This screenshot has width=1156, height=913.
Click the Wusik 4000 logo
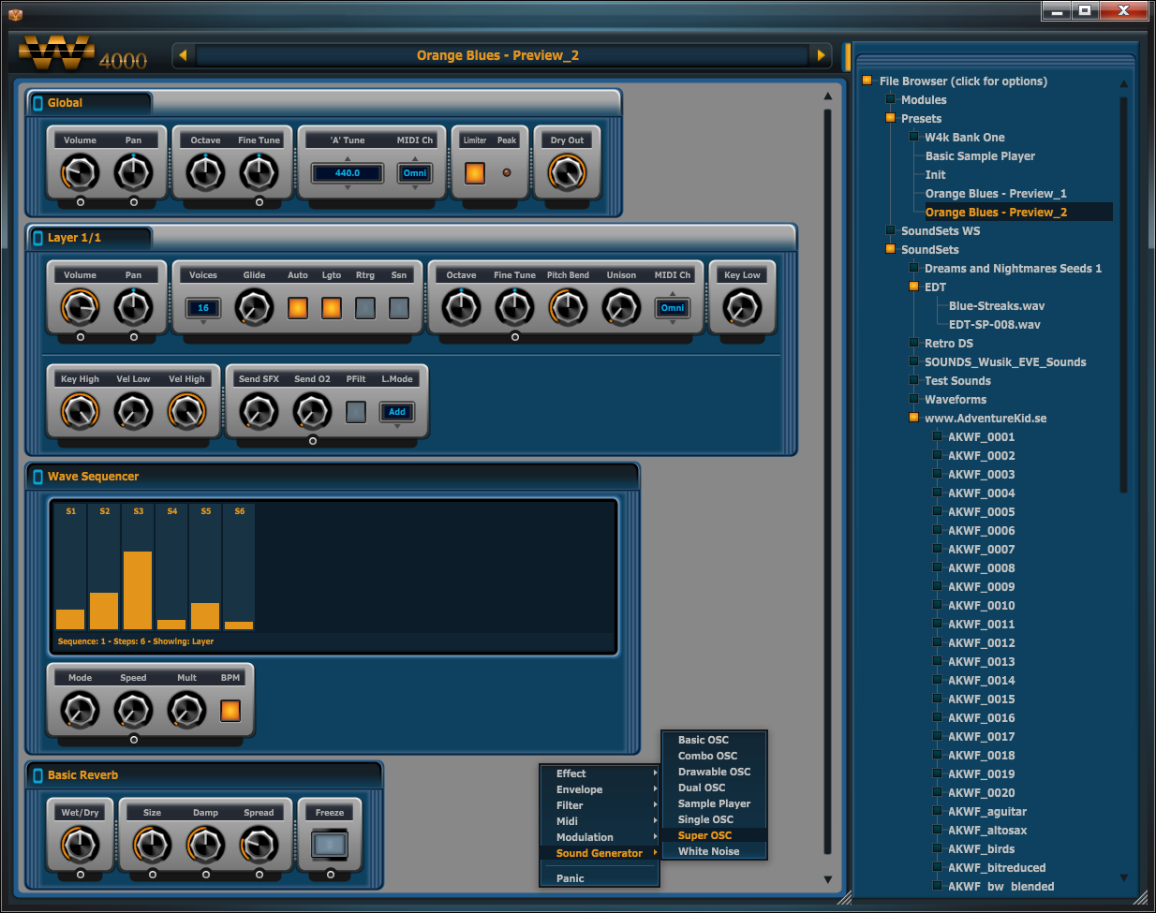point(82,55)
